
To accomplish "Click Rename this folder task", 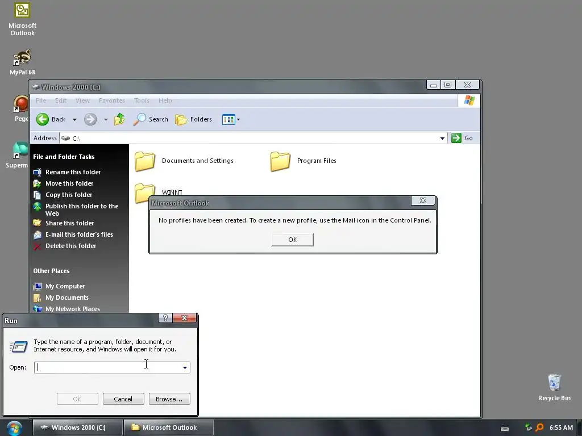I will click(73, 172).
